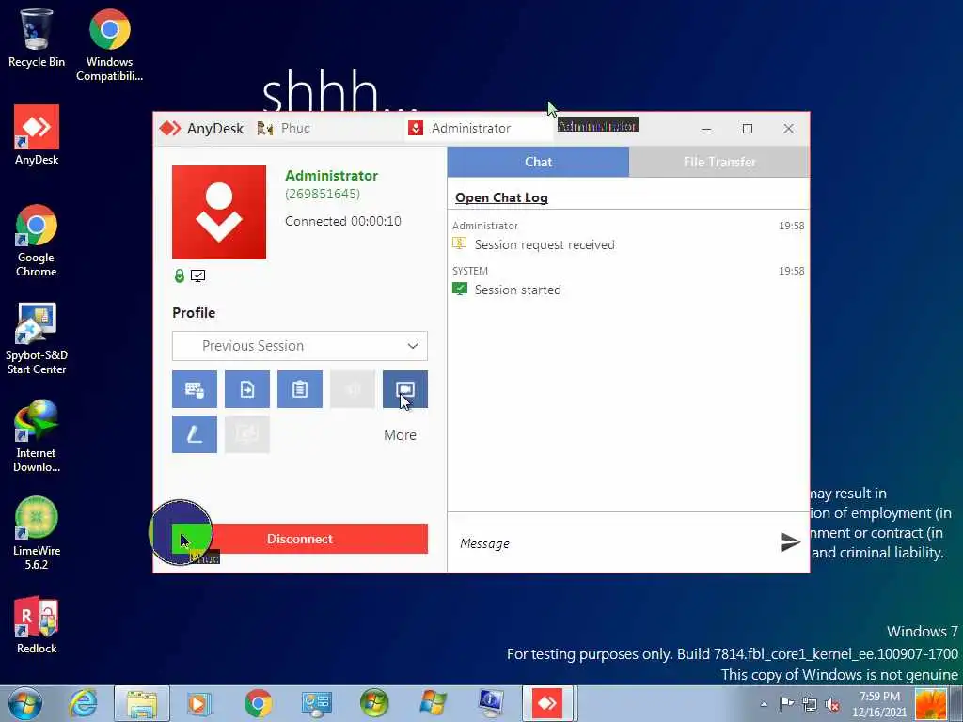Open Action Center flag tray icon

coord(786,704)
